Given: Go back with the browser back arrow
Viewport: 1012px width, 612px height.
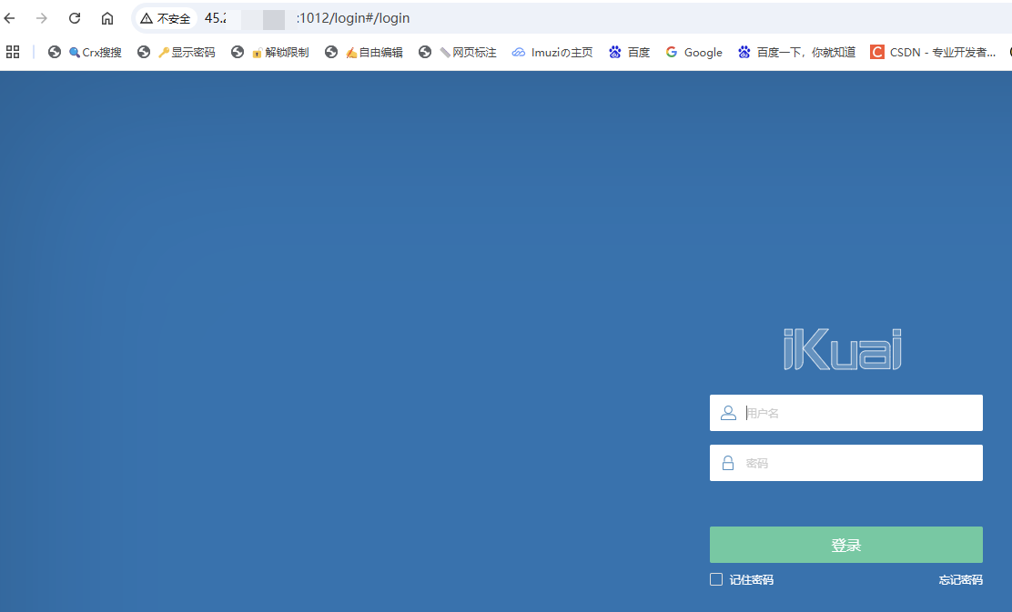Looking at the screenshot, I should coord(10,18).
